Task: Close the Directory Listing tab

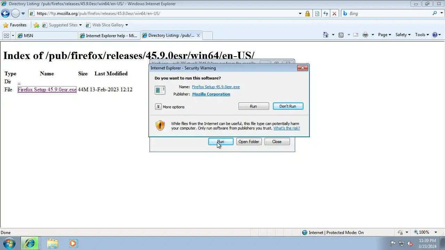Action: coord(199,35)
